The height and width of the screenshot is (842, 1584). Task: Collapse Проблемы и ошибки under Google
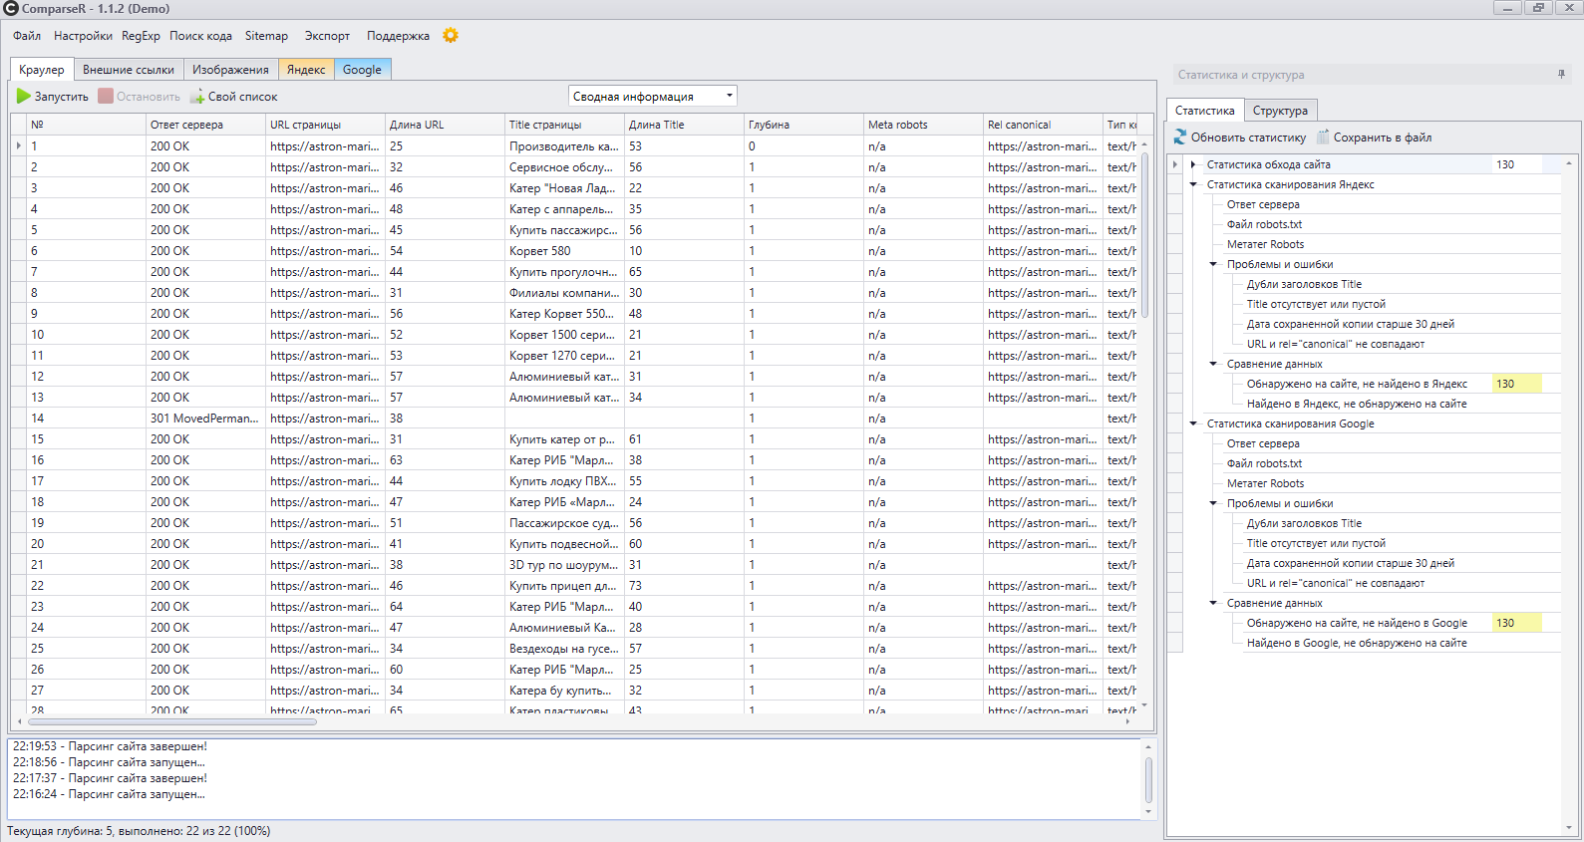tap(1213, 503)
